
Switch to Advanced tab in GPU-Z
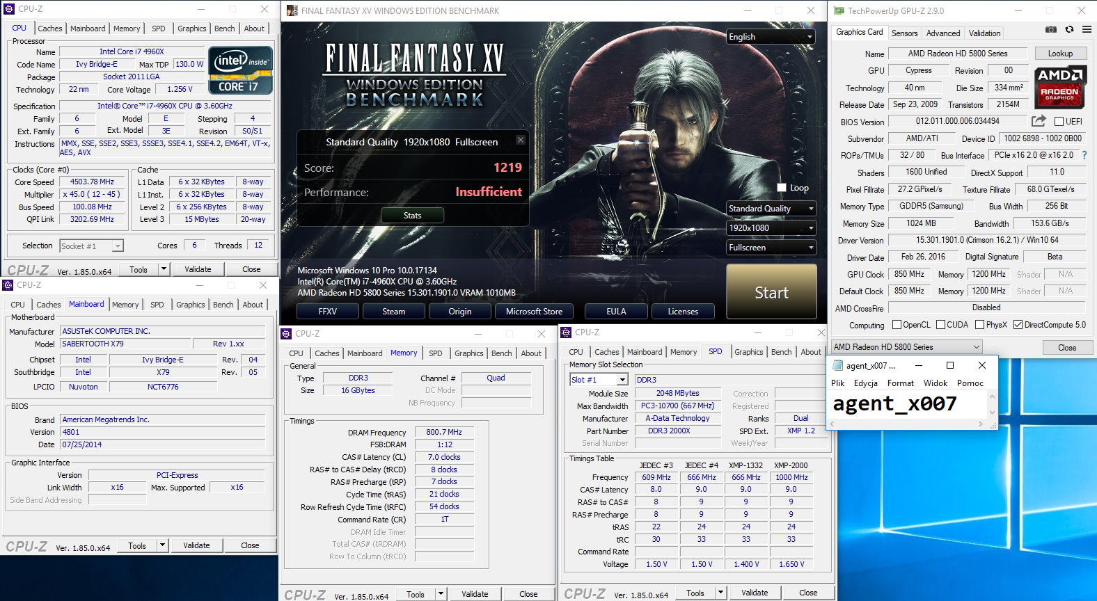[943, 33]
